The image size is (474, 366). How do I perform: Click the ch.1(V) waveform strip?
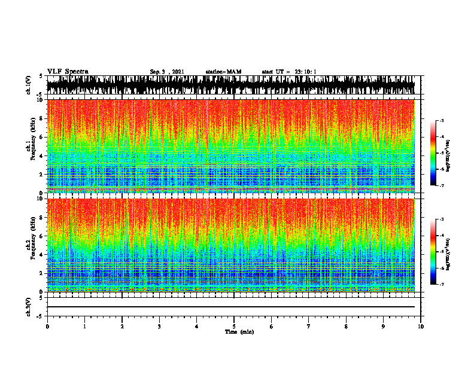[231, 85]
